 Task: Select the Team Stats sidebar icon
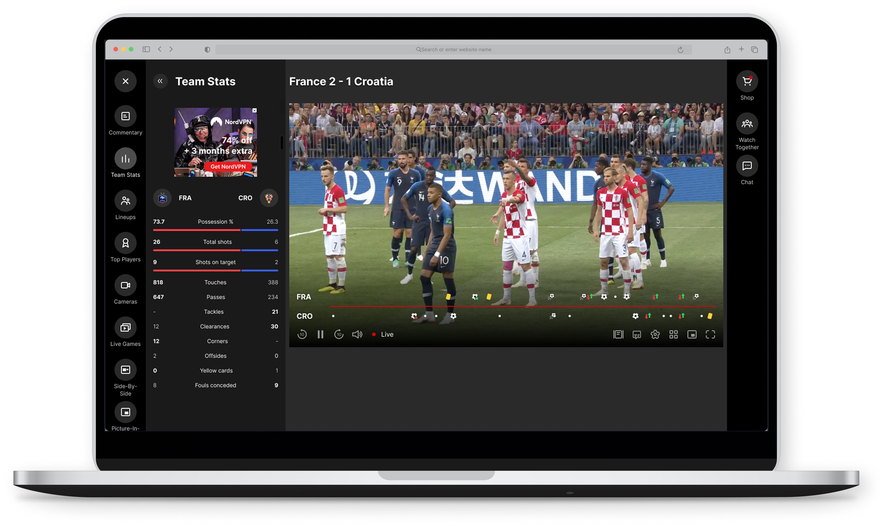[125, 158]
